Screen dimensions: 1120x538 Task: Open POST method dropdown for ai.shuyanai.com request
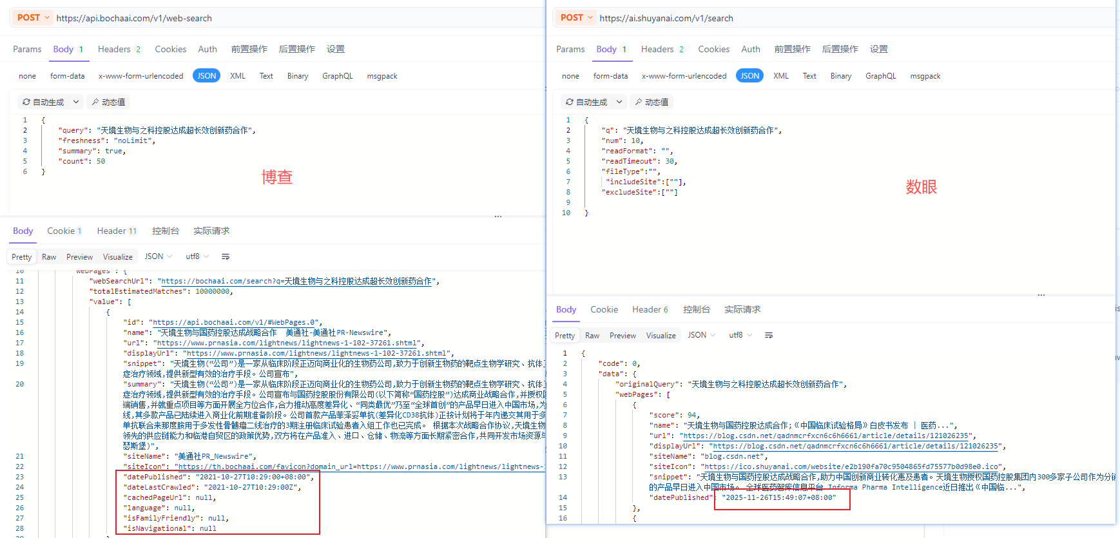point(575,17)
